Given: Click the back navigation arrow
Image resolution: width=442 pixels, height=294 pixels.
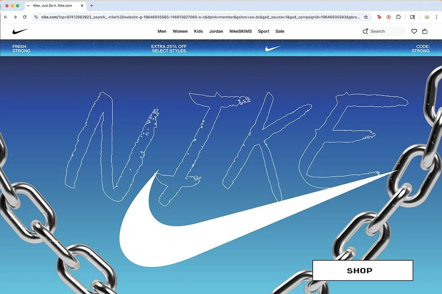Looking at the screenshot, I should coord(5,17).
